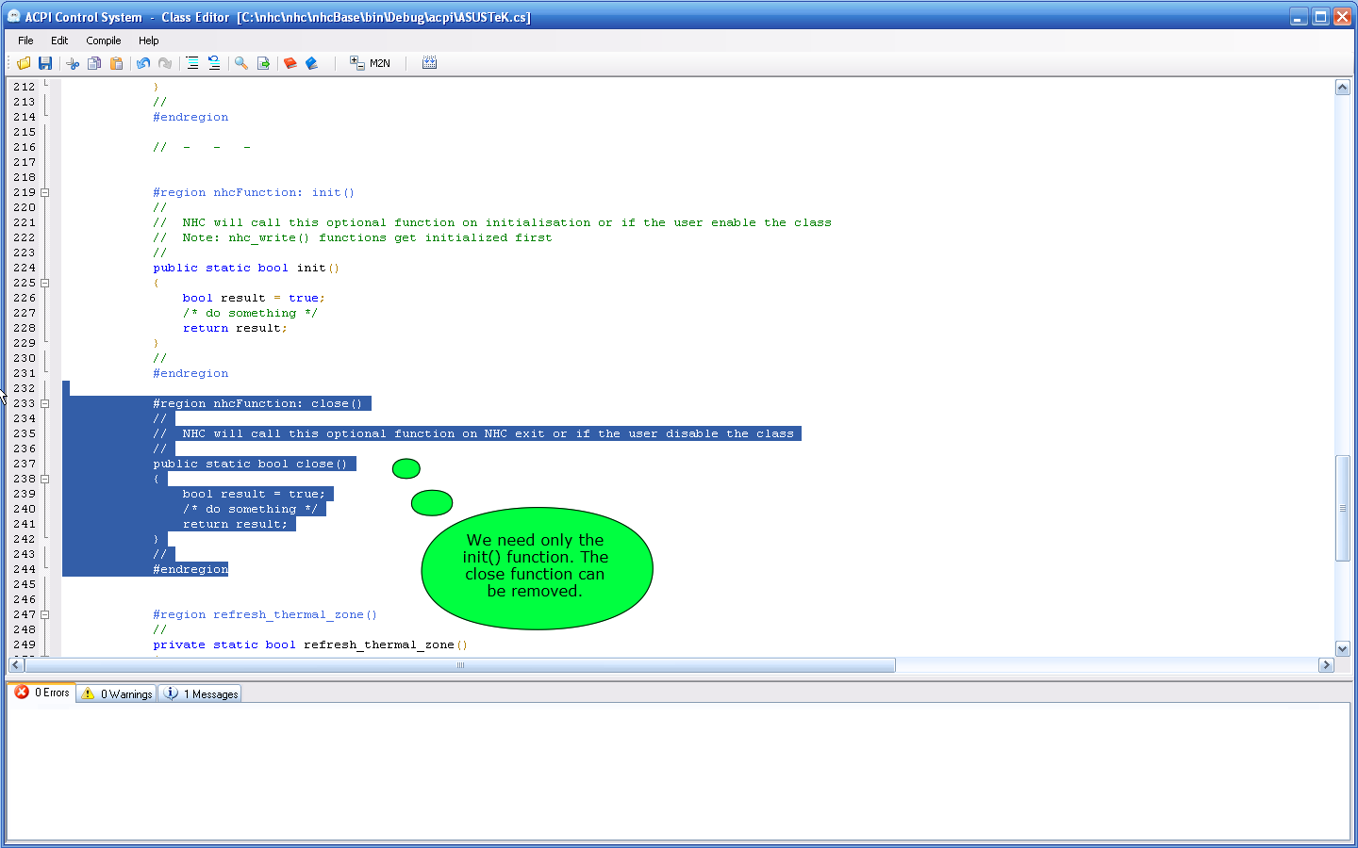Click the horizontal scrollbar right arrow
Viewport: 1358px width, 848px height.
1326,665
